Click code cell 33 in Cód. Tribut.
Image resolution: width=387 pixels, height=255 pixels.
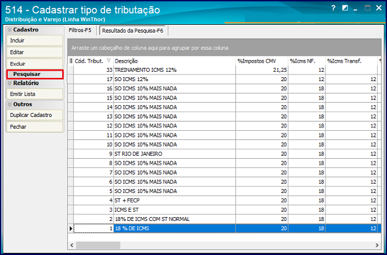point(93,70)
